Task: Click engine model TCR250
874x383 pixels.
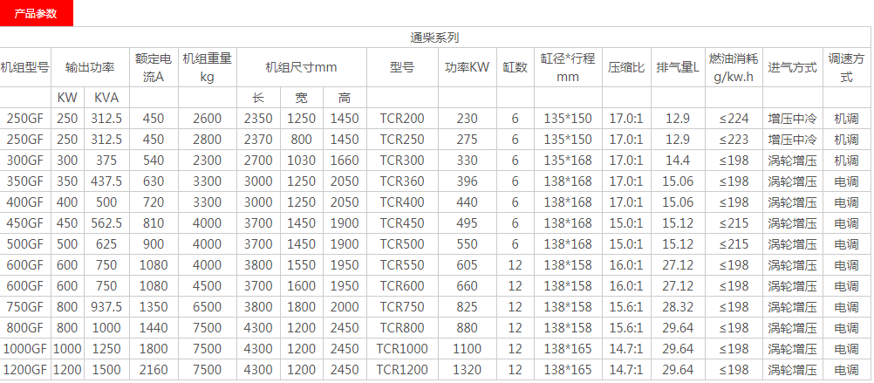Action: pos(402,140)
